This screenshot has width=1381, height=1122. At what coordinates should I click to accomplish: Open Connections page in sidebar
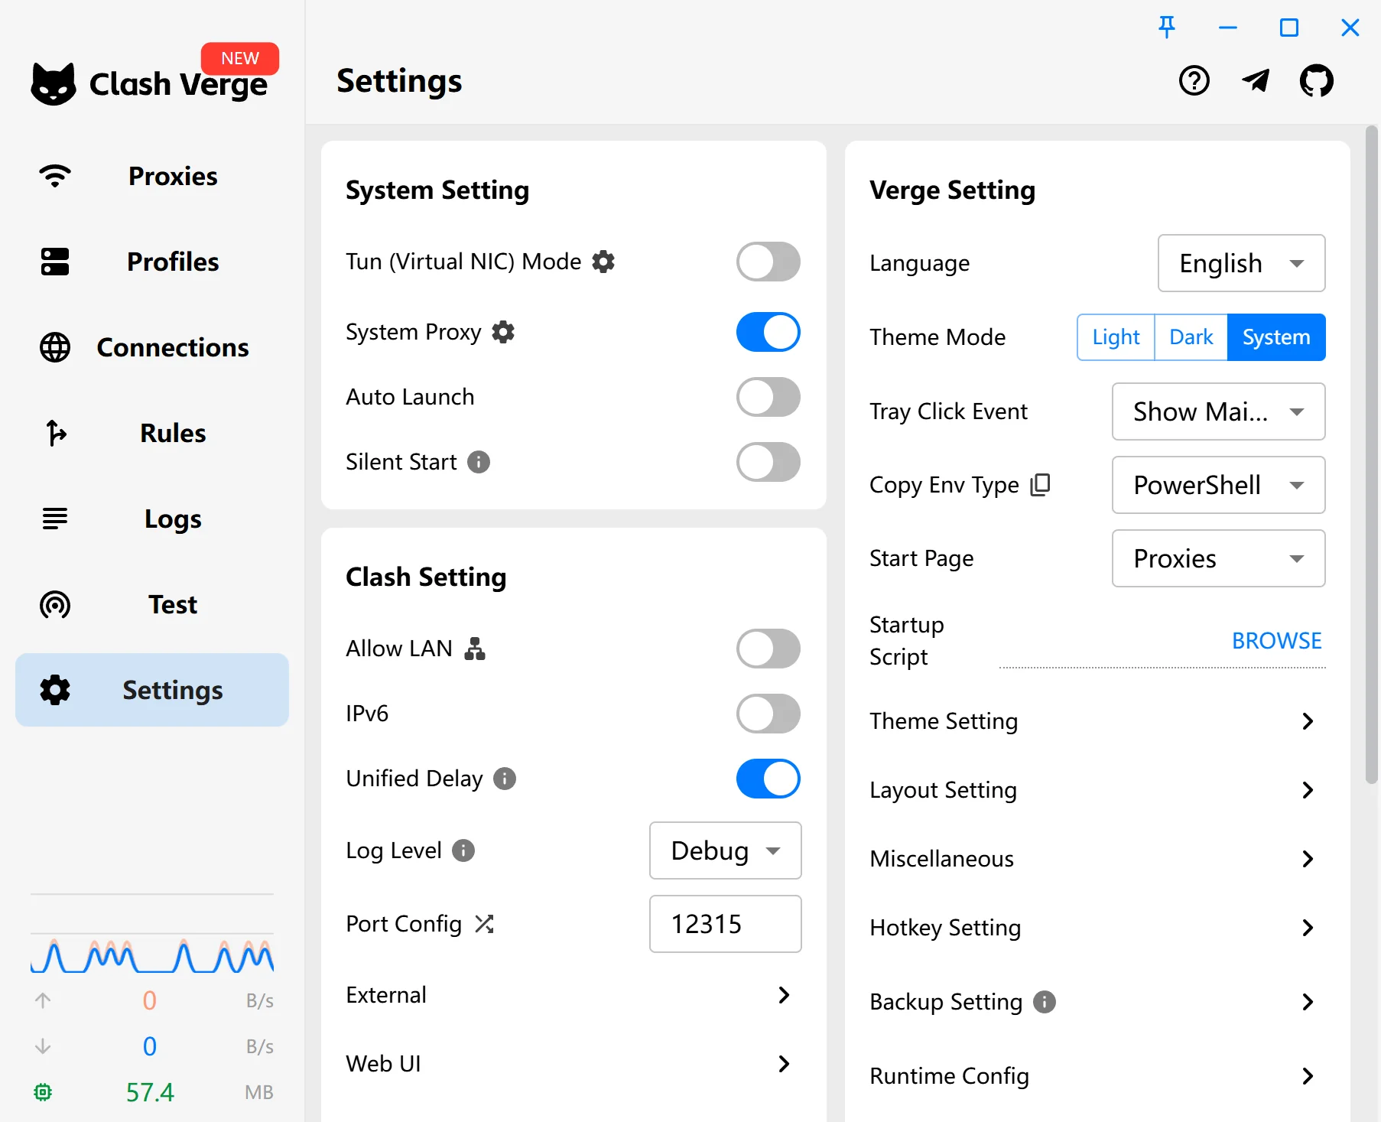coord(152,347)
